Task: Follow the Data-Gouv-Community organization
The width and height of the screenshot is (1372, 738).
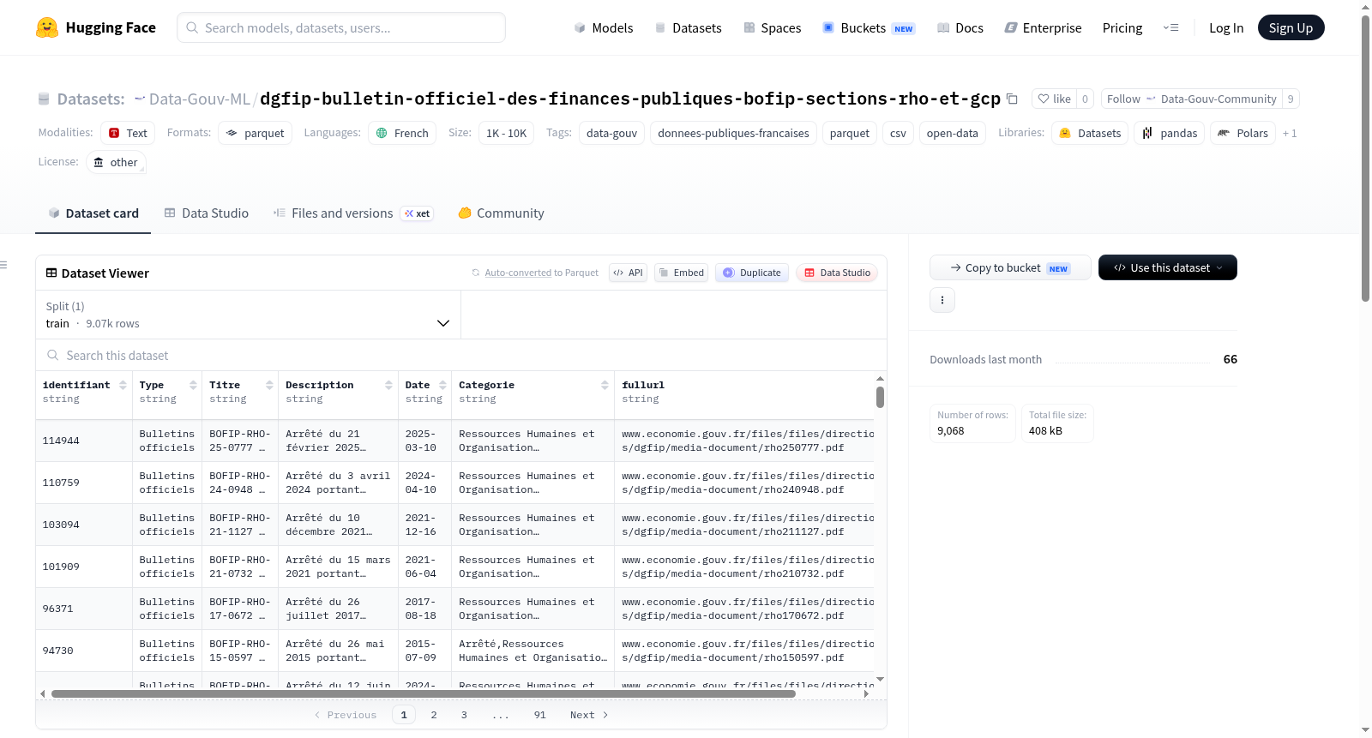Action: pos(1191,99)
